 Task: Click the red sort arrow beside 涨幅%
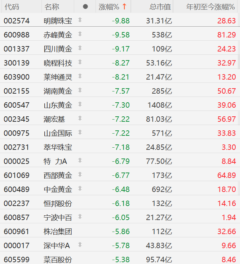[124, 6]
